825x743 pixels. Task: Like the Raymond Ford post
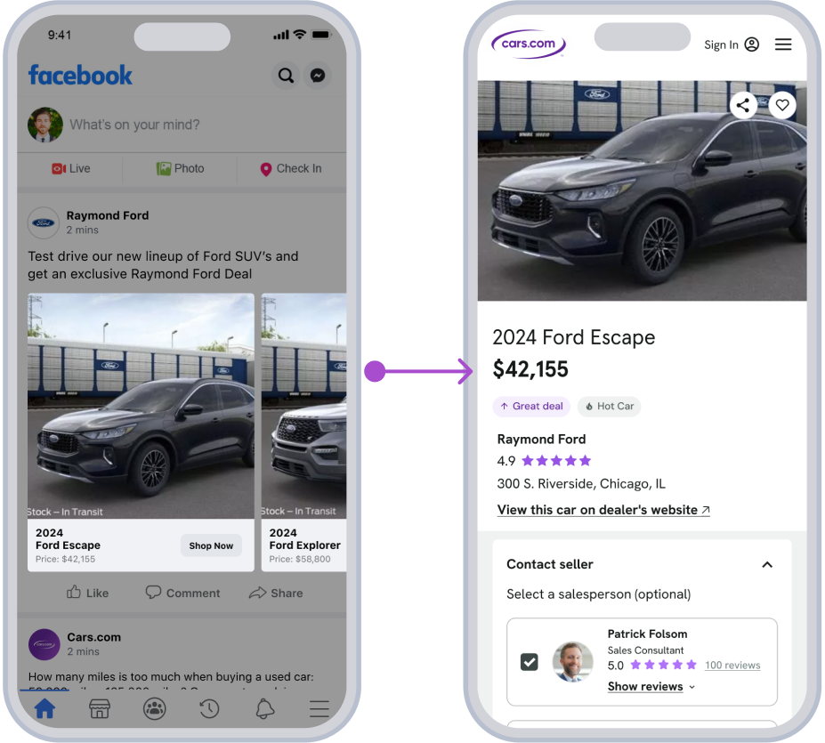[87, 593]
